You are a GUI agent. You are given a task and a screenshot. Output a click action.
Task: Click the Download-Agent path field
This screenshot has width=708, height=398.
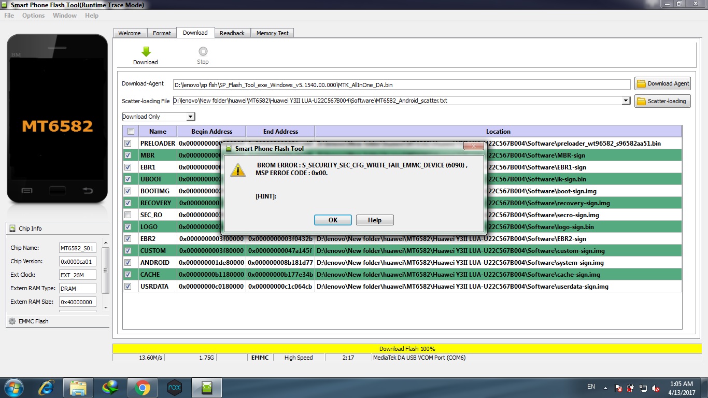pyautogui.click(x=402, y=84)
